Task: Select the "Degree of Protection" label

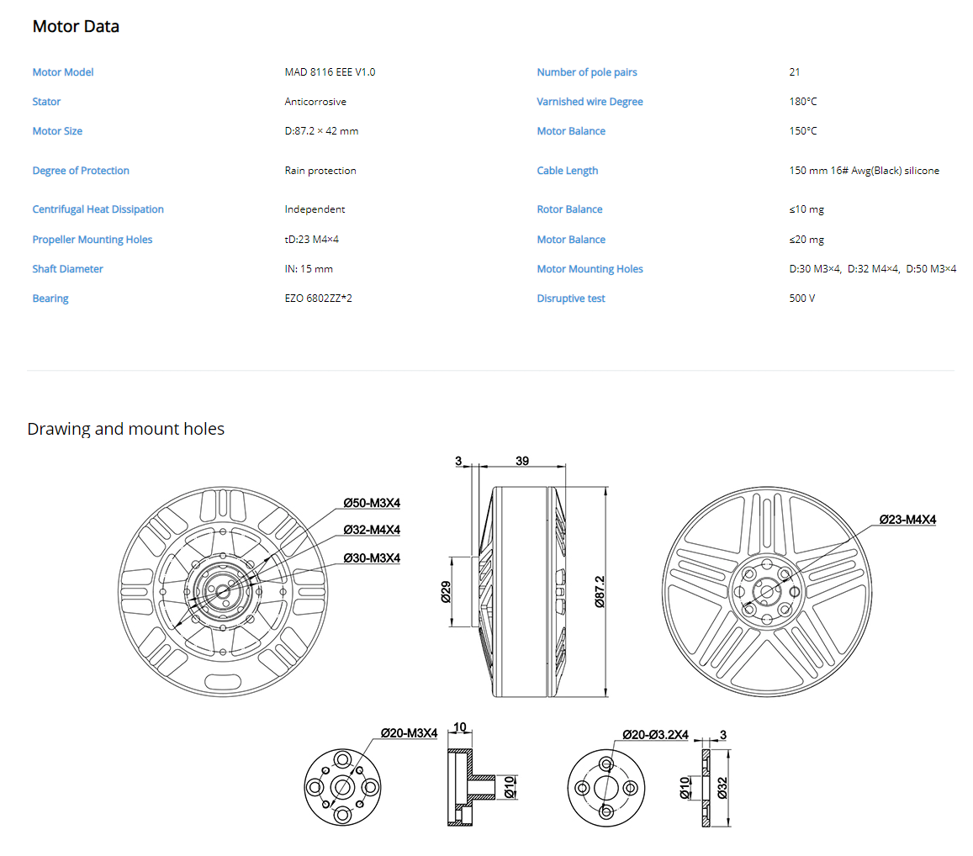Action: tap(81, 171)
